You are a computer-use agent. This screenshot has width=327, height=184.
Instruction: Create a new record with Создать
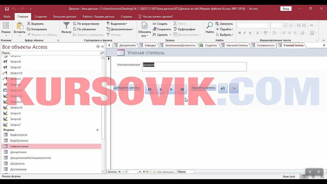tap(160, 24)
